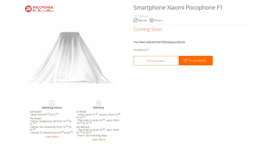Click Learn More under Delivery

coord(98,139)
